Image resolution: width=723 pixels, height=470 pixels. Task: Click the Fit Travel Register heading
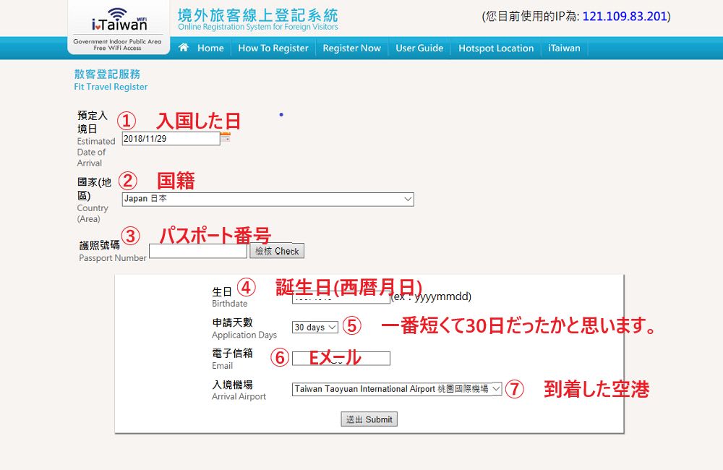coord(111,87)
